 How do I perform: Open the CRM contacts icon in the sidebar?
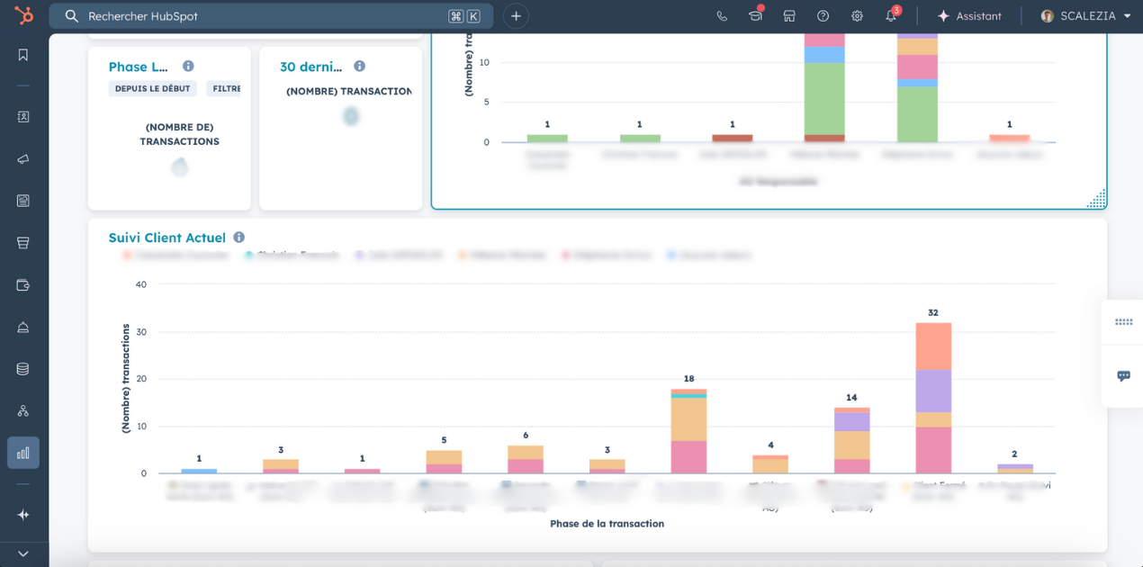tap(23, 117)
